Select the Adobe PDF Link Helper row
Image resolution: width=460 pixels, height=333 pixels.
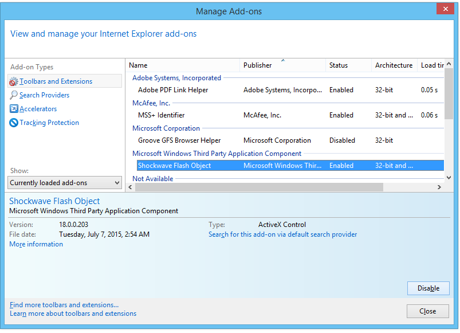coord(290,90)
